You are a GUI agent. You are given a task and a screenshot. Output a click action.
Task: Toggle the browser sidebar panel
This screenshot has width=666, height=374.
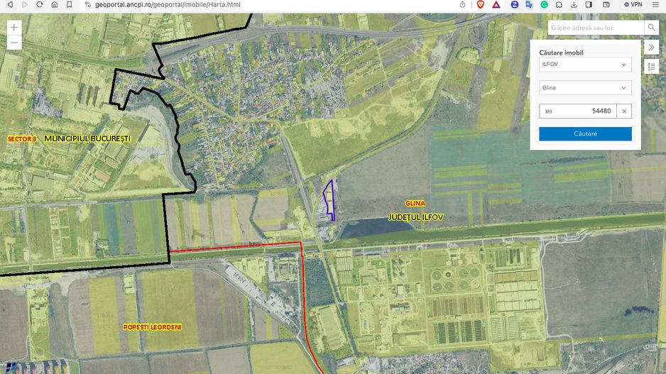tap(589, 5)
